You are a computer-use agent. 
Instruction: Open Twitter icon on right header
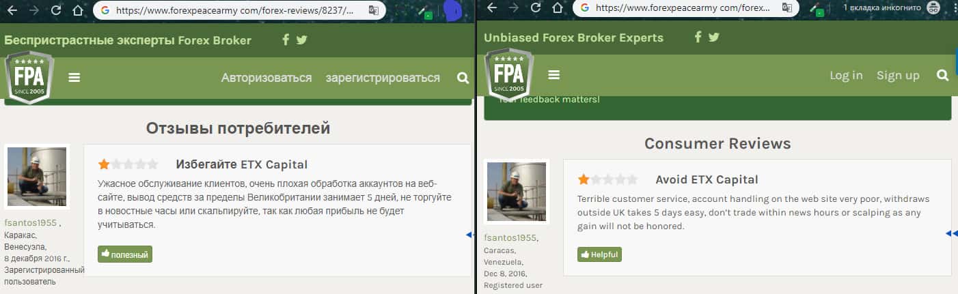pyautogui.click(x=714, y=37)
